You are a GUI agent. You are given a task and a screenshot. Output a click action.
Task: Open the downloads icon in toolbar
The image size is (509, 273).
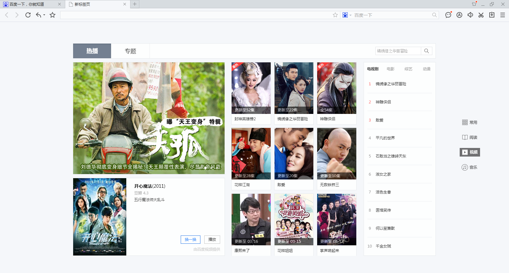click(x=492, y=15)
